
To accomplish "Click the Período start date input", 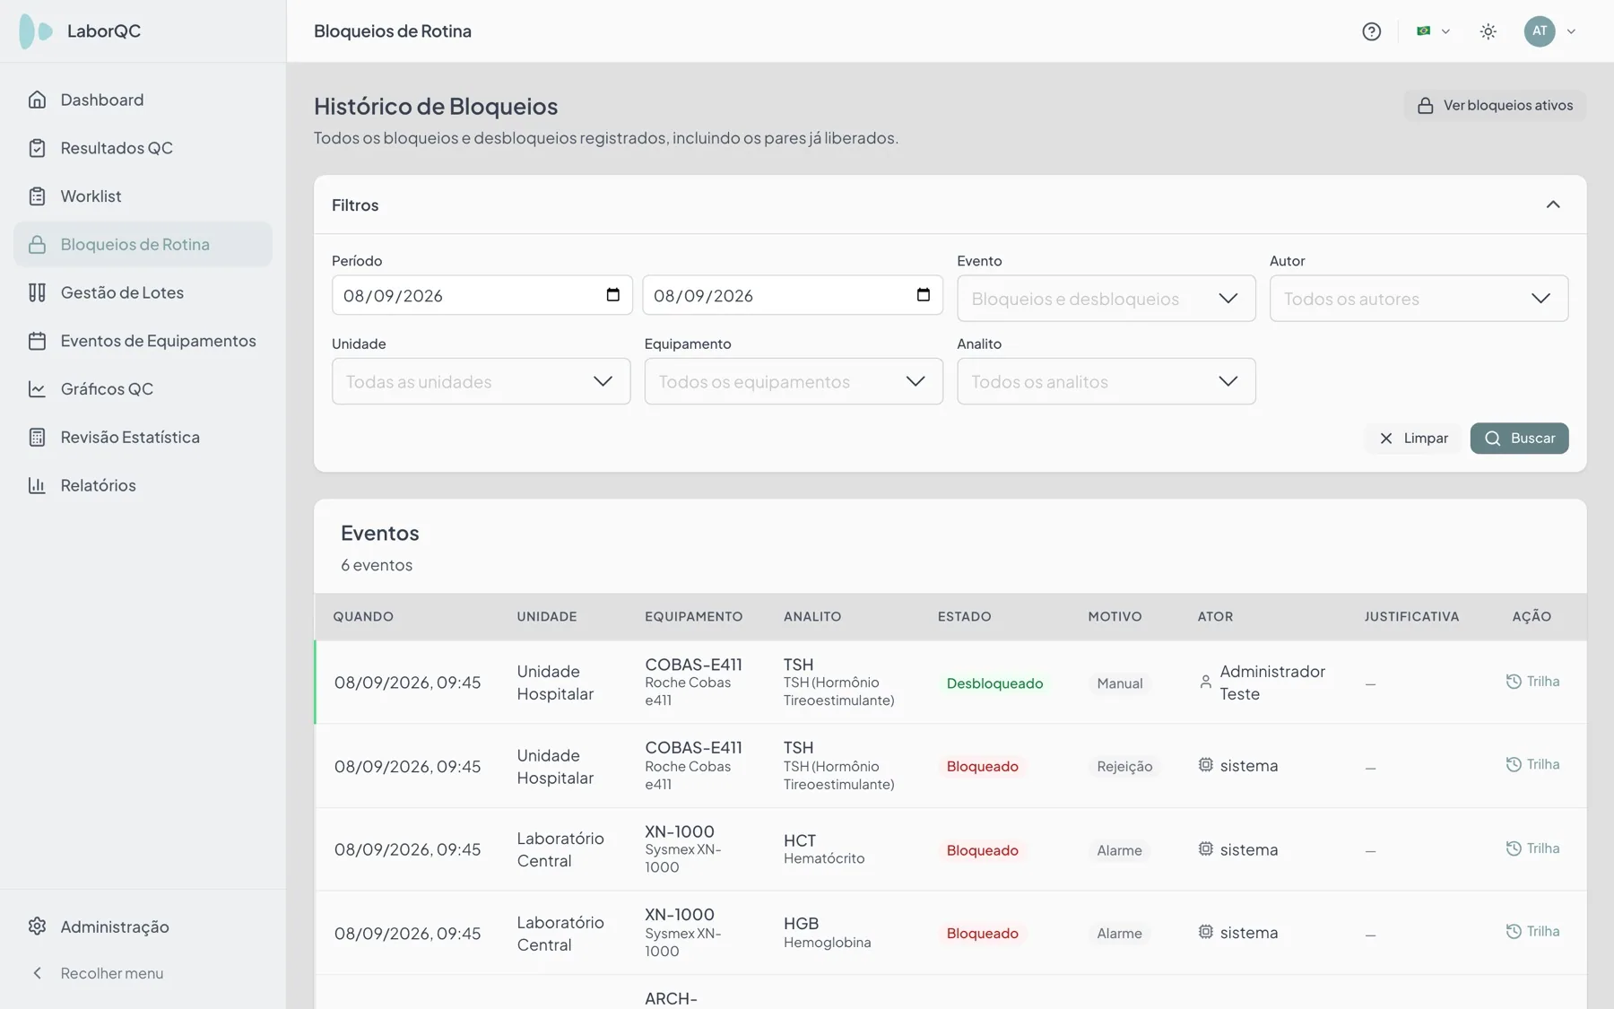I will click(x=482, y=295).
